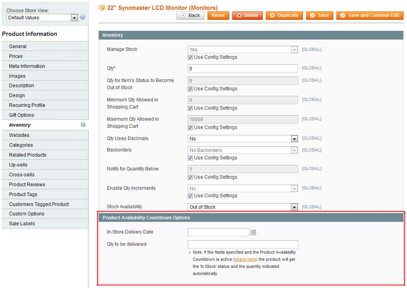The image size is (407, 288).
Task: Show the Cross-sells tab
Action: (x=45, y=175)
